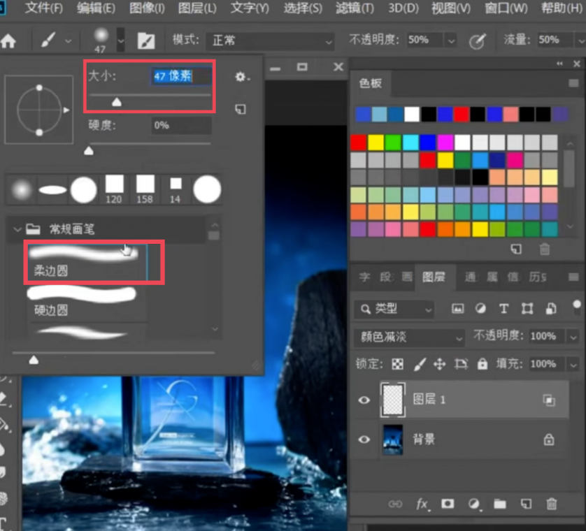Create new fill or adjustment layer
Screen dimensions: 586x531
(474, 504)
